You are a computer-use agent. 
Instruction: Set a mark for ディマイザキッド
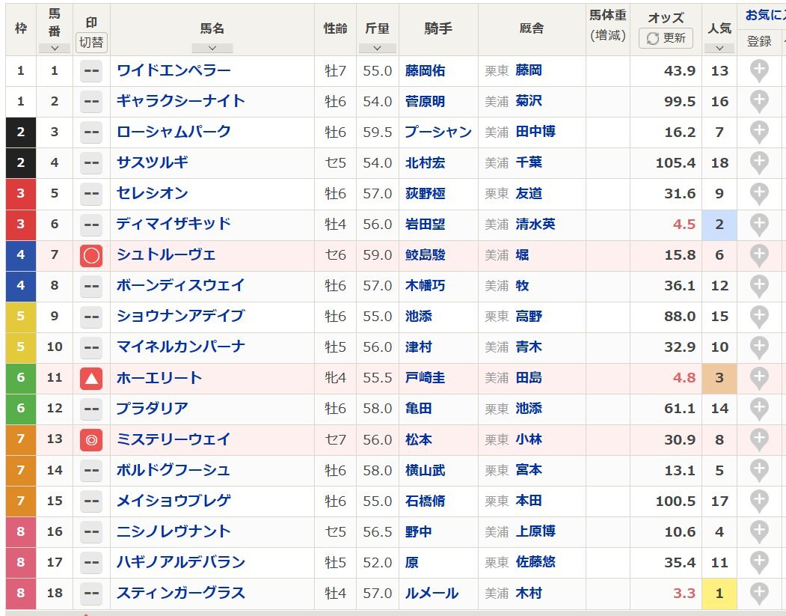91,225
